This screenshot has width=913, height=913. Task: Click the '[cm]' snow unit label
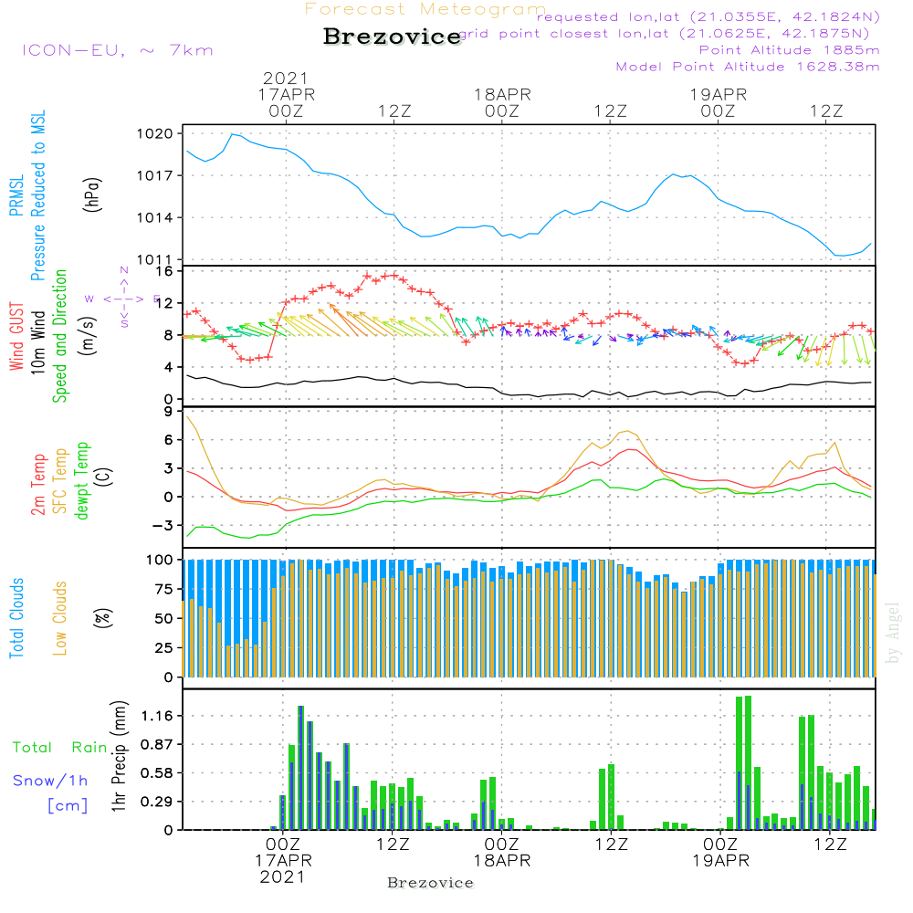coord(68,806)
